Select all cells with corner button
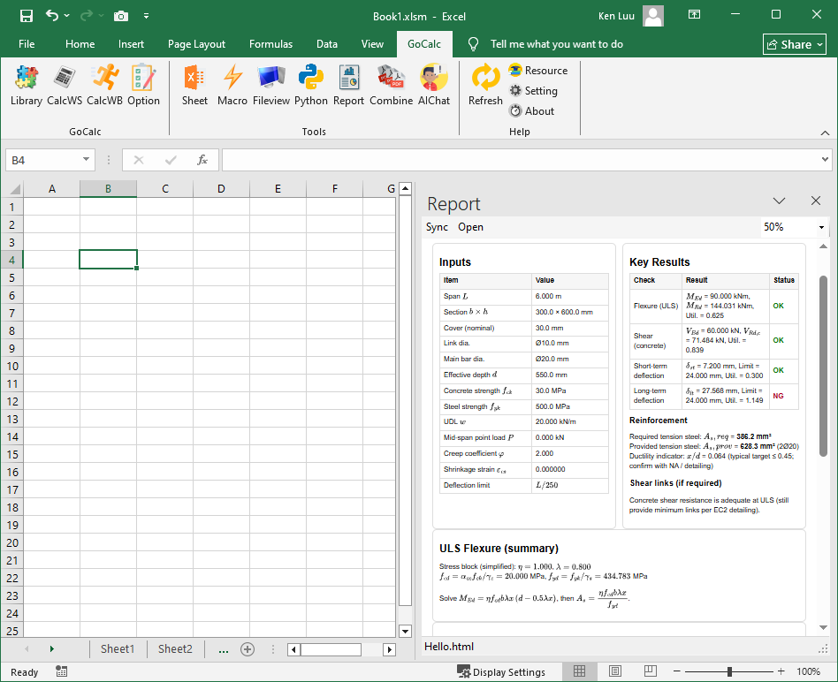The width and height of the screenshot is (838, 682). click(14, 188)
